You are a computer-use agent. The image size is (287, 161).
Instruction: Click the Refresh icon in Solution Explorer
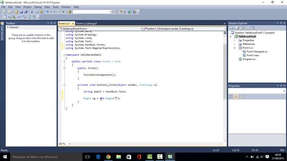click(242, 28)
